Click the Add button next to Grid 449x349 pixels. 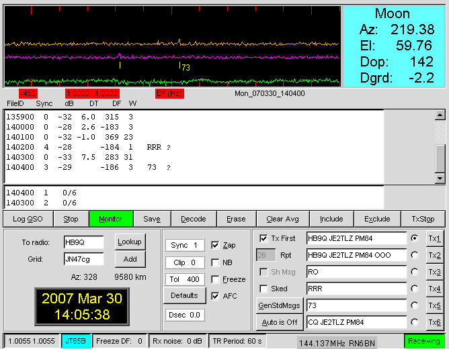(130, 259)
